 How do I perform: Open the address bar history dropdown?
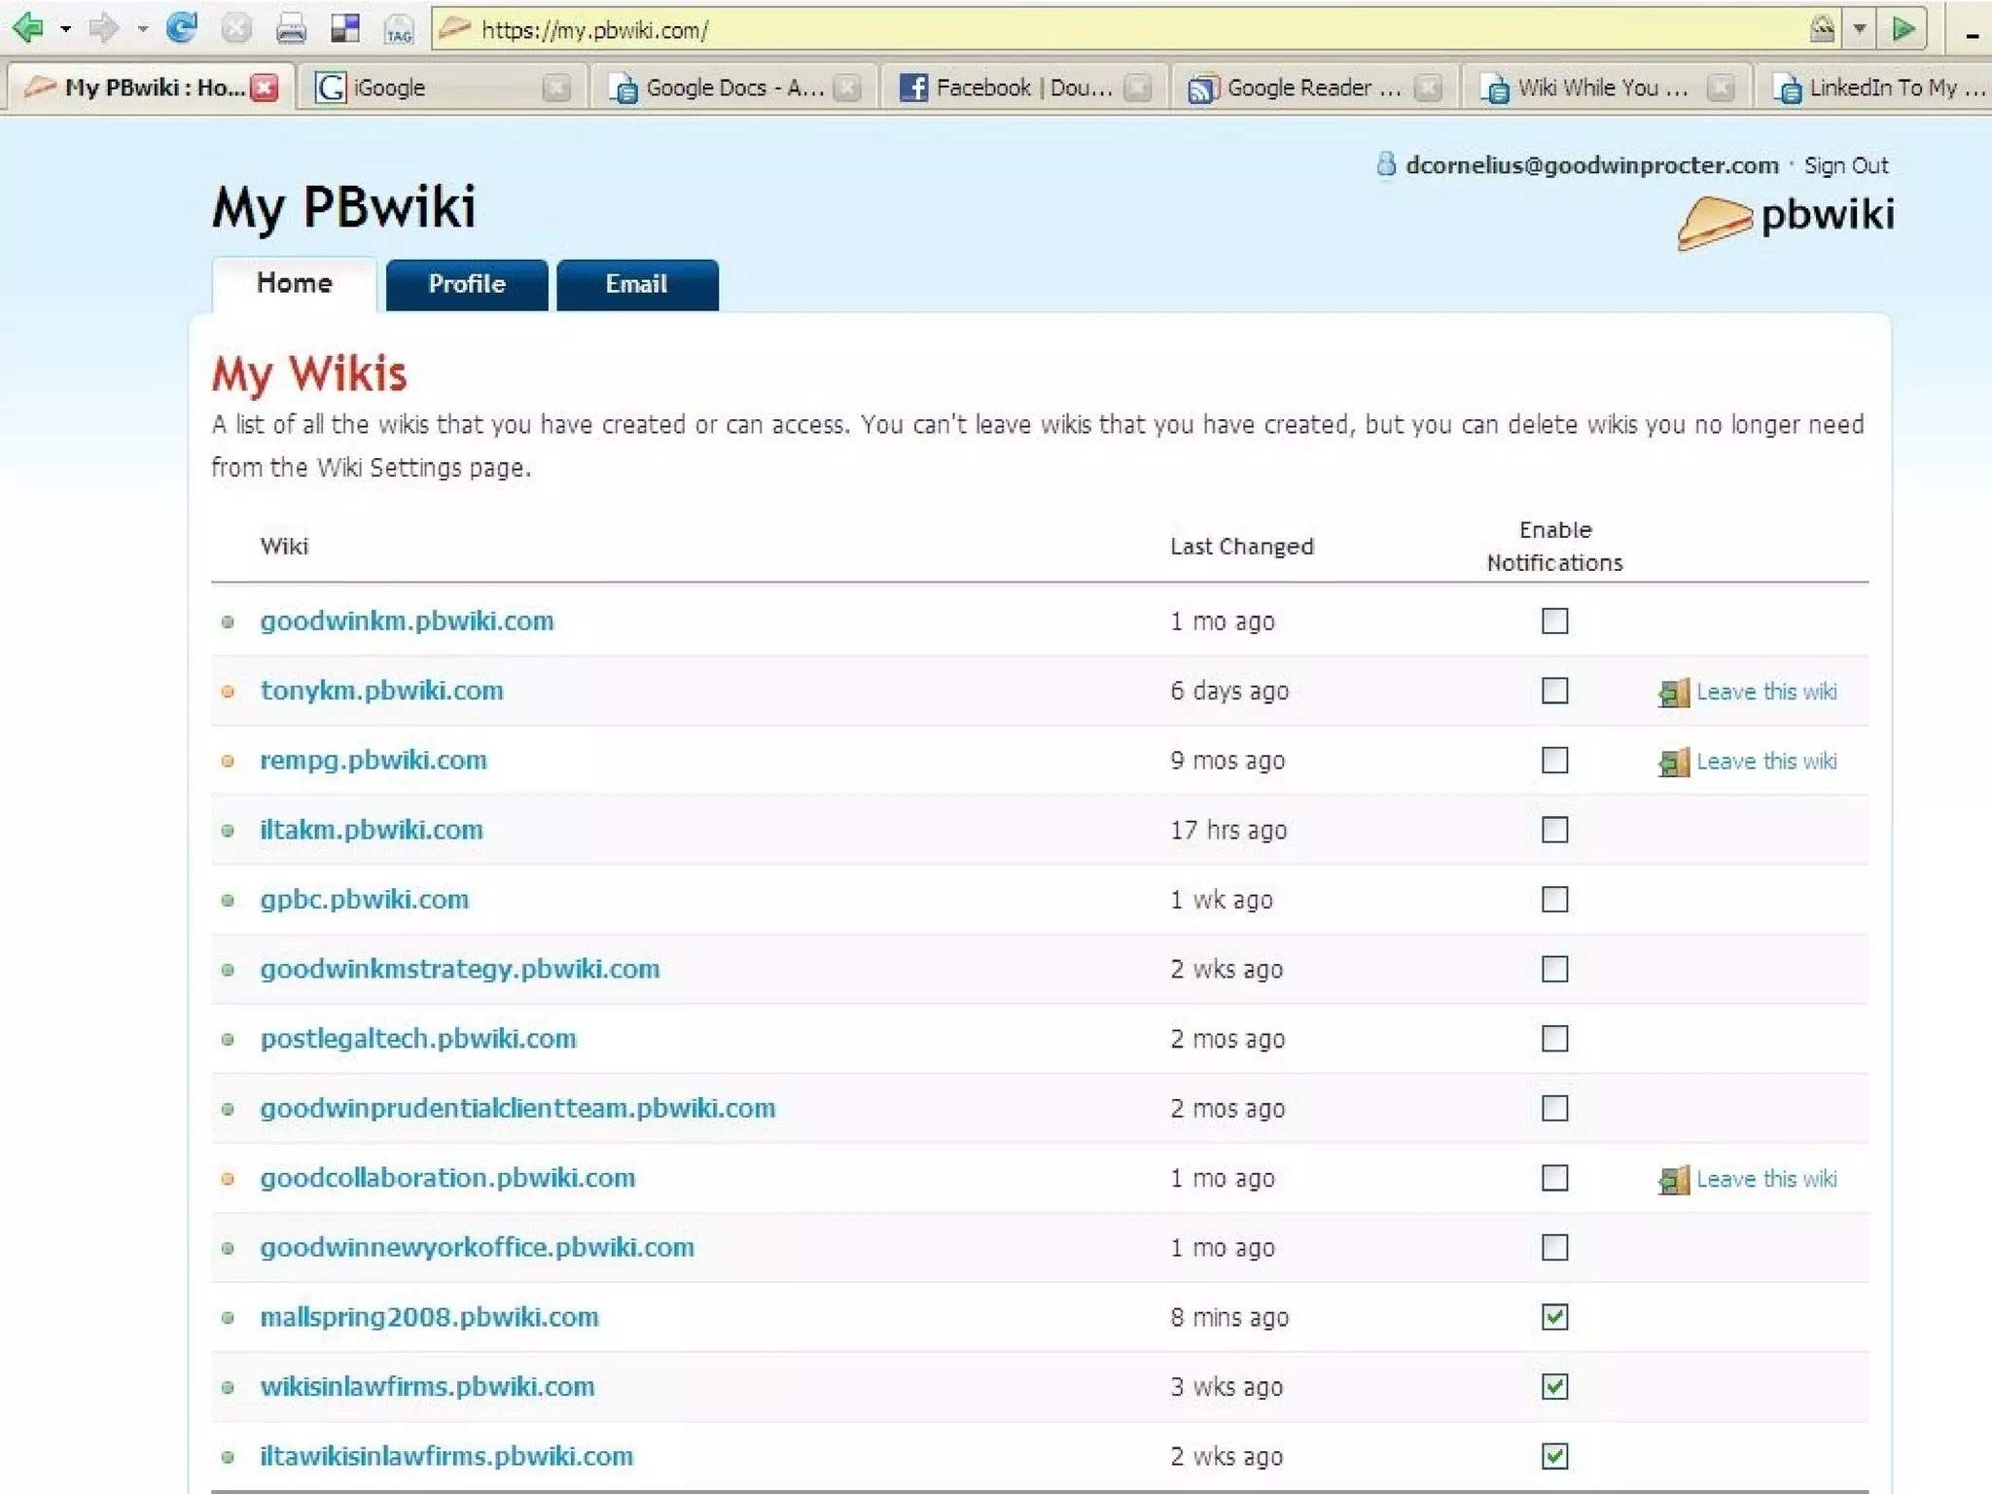click(x=1859, y=29)
